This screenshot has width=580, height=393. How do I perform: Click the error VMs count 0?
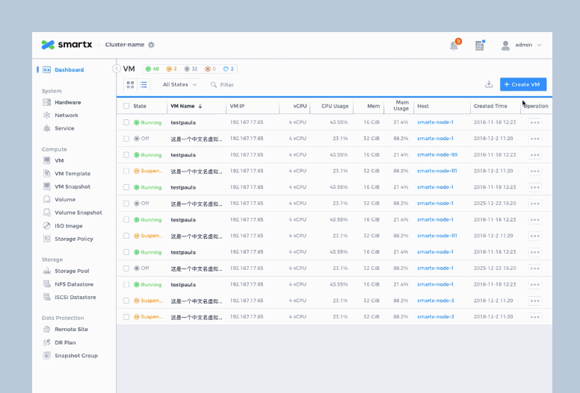(211, 69)
